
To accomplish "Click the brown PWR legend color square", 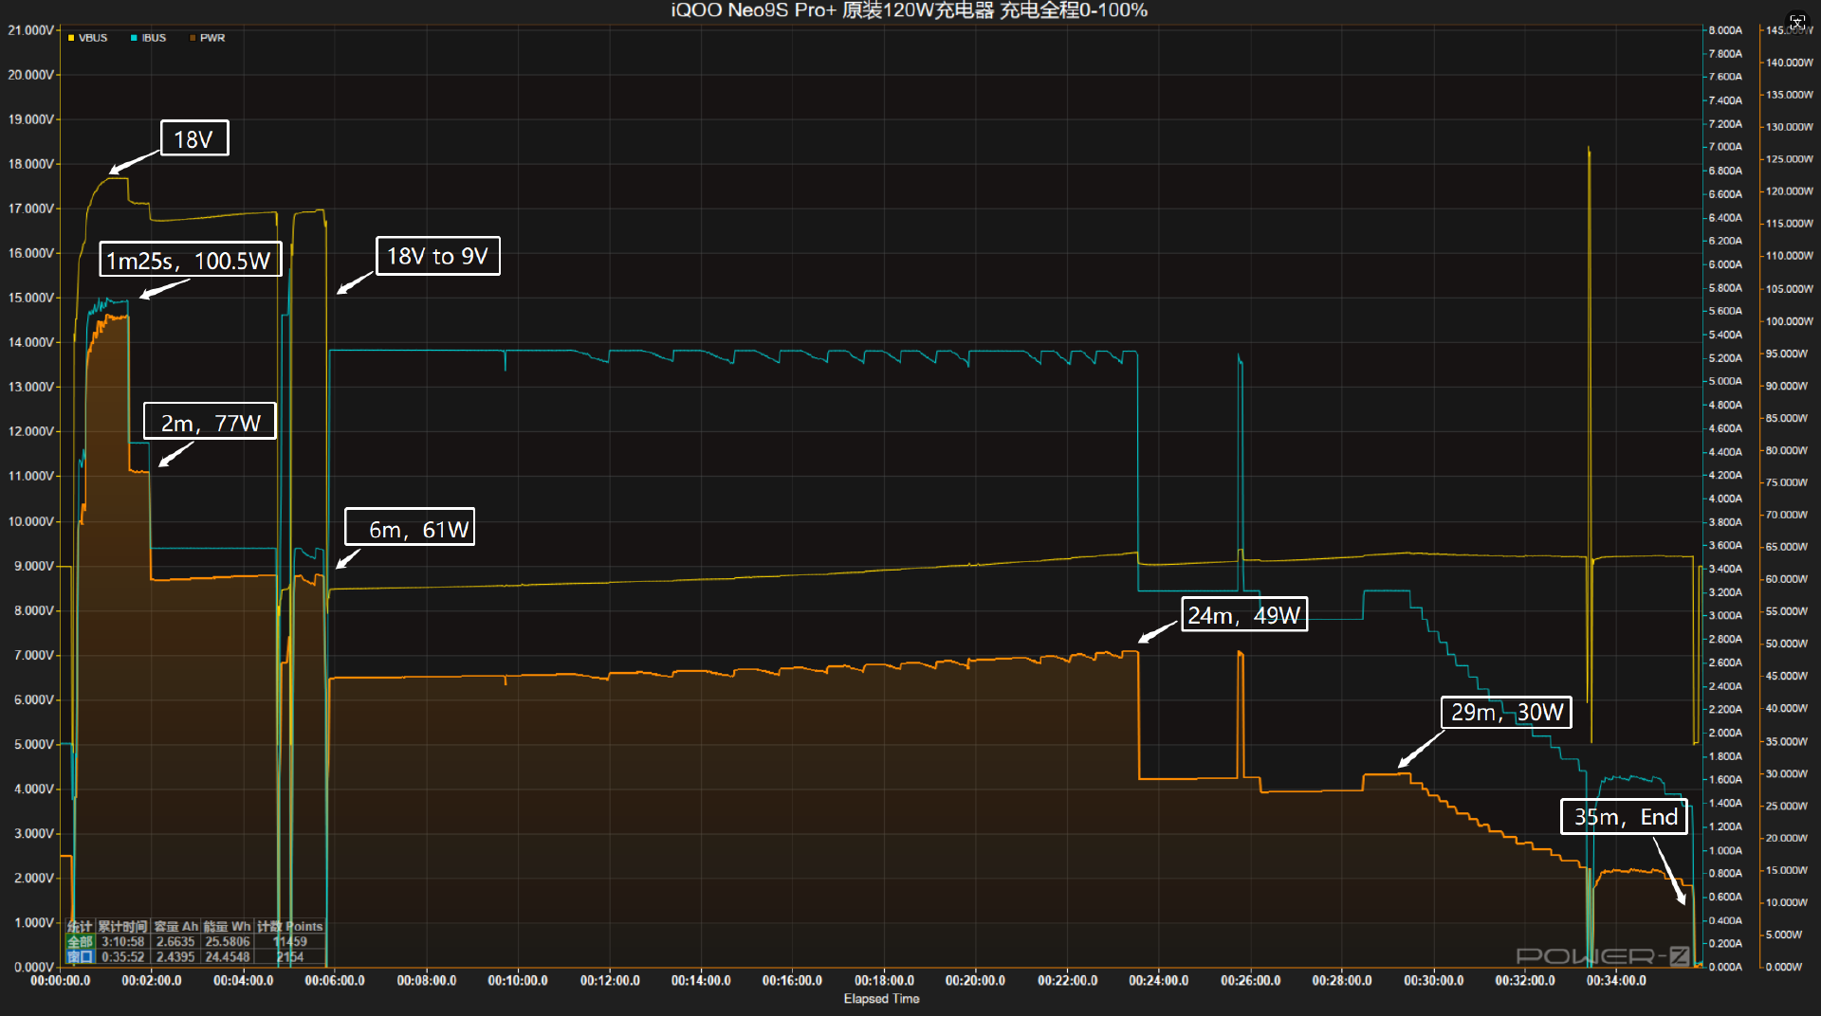I will (193, 38).
